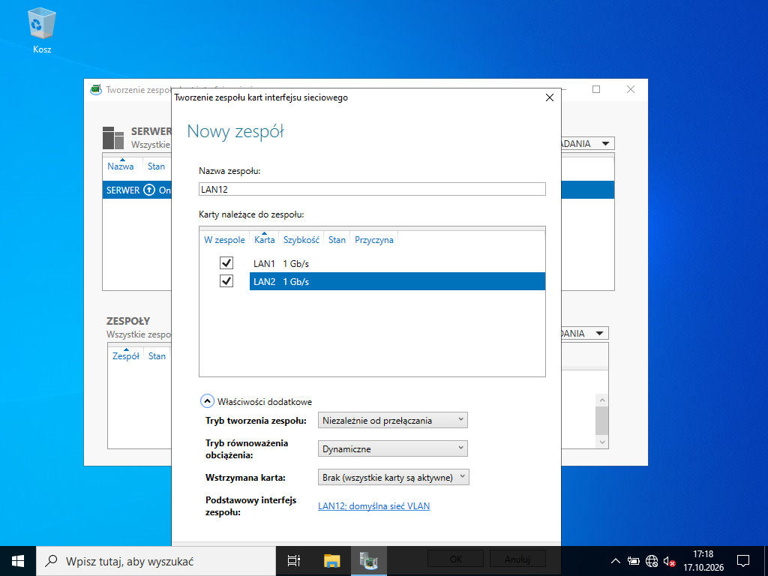Image resolution: width=768 pixels, height=576 pixels.
Task: Click the SERWERY section icon in background window
Action: (113, 138)
